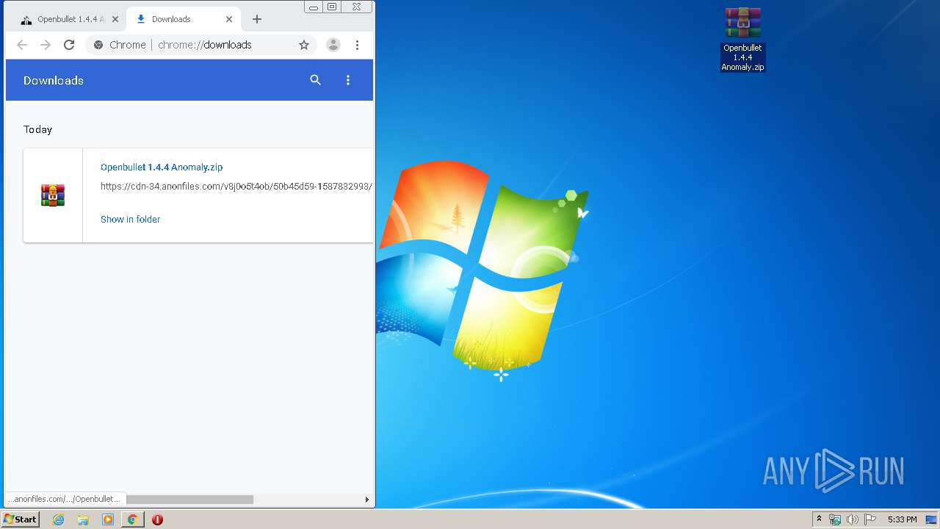This screenshot has height=529, width=940.
Task: Click the Today date label
Action: [37, 129]
